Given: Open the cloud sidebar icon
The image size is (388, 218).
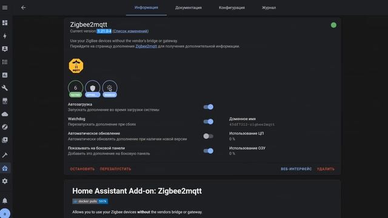Looking at the screenshot, I should coord(5,114).
